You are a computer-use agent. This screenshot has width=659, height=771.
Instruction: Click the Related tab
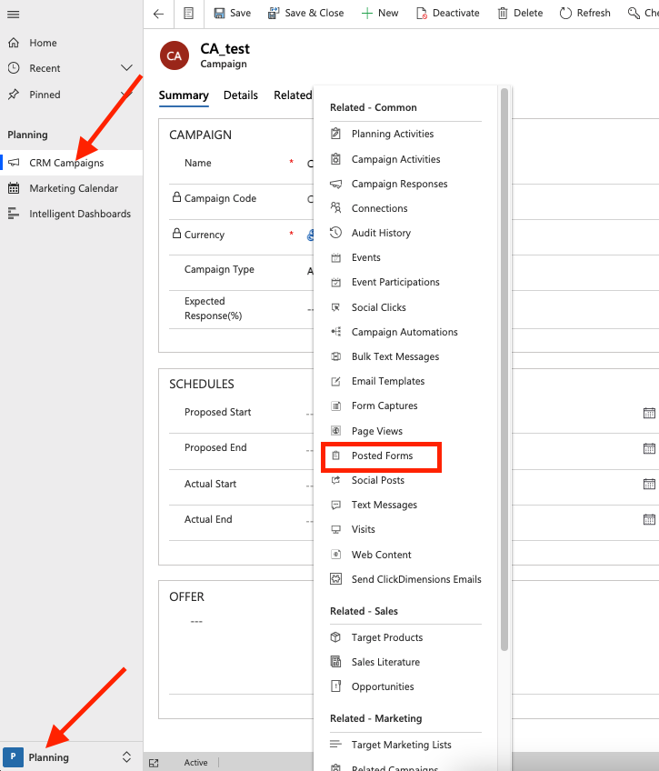(293, 95)
